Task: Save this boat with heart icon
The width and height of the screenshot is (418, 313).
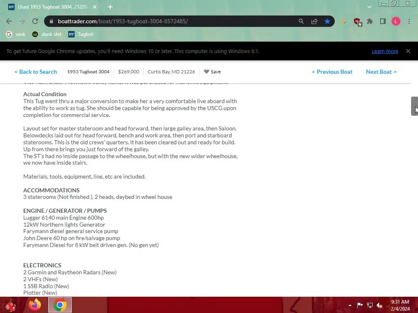Action: click(x=212, y=72)
